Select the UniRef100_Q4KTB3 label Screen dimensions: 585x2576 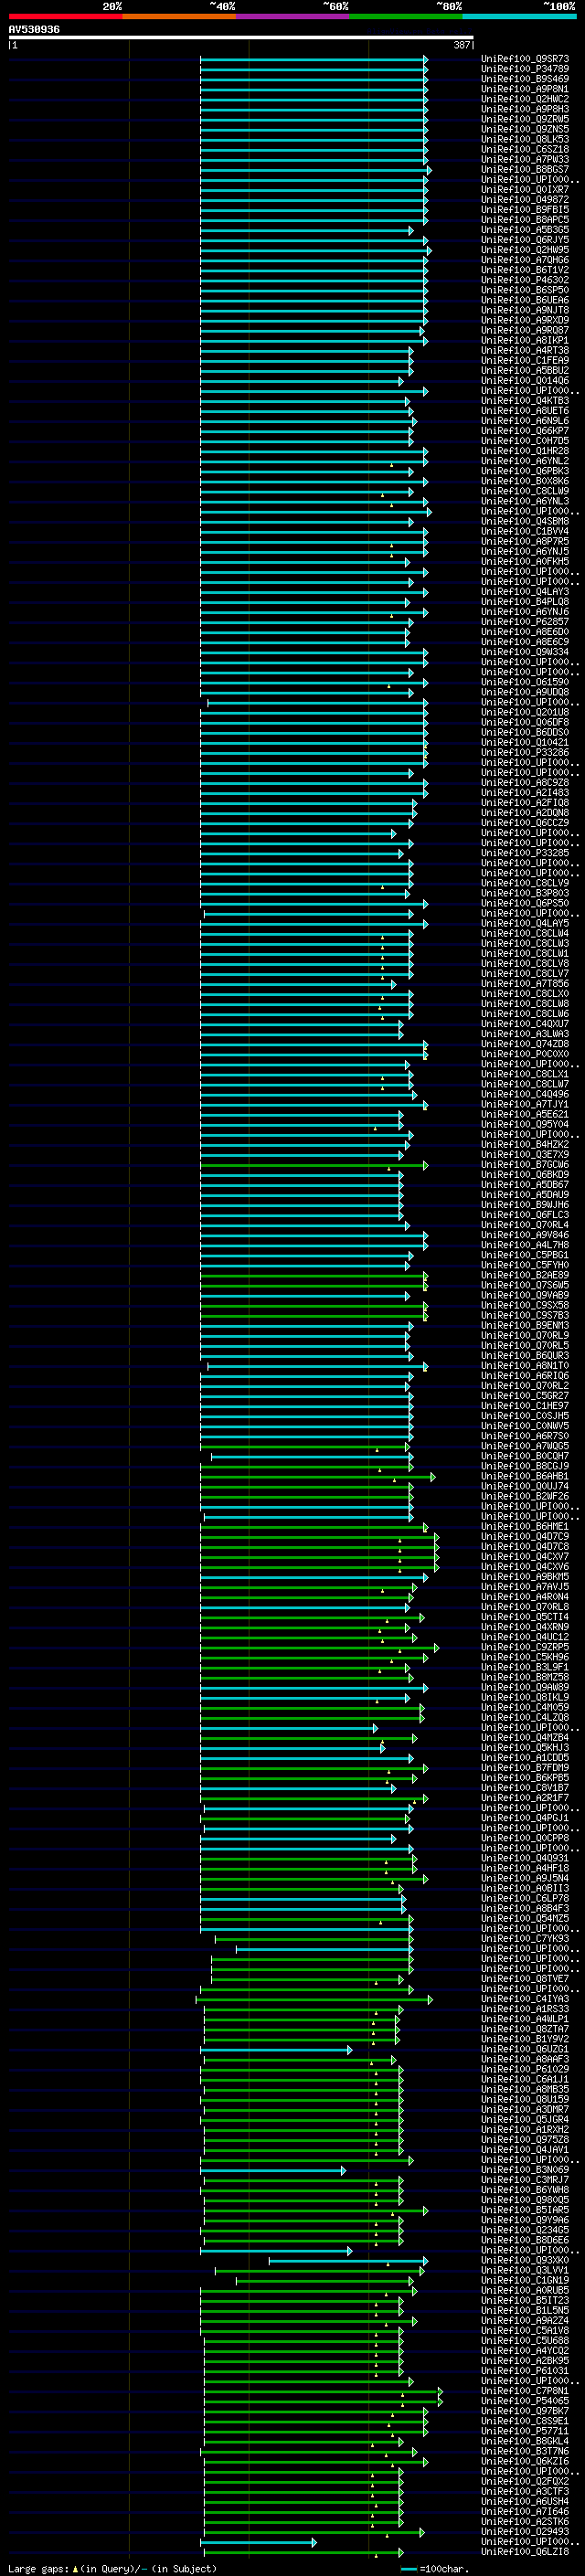click(x=525, y=401)
